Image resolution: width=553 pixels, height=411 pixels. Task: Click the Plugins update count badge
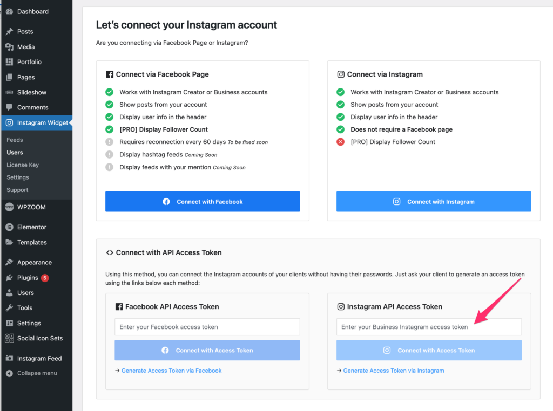point(45,278)
